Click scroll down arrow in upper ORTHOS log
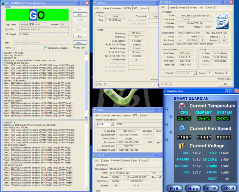This screenshot has height=192, width=239. pos(86,118)
